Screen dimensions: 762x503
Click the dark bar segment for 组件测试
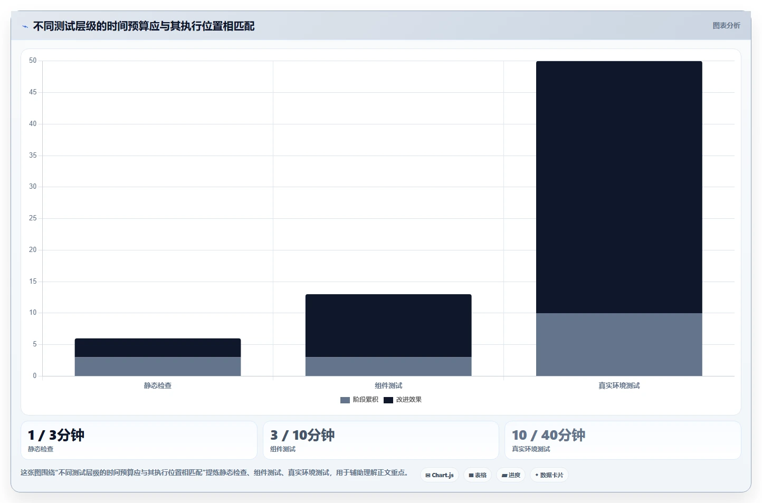tap(388, 325)
